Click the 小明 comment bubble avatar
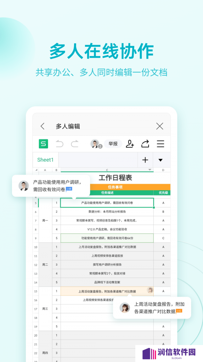 pos(24,186)
